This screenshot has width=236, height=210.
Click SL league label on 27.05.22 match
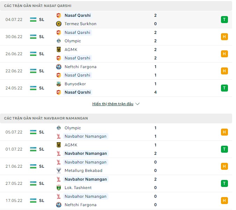[x=42, y=183]
